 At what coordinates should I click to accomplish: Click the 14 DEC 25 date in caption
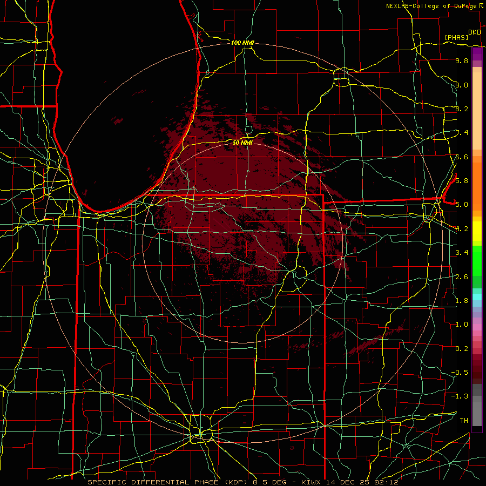[349, 482]
